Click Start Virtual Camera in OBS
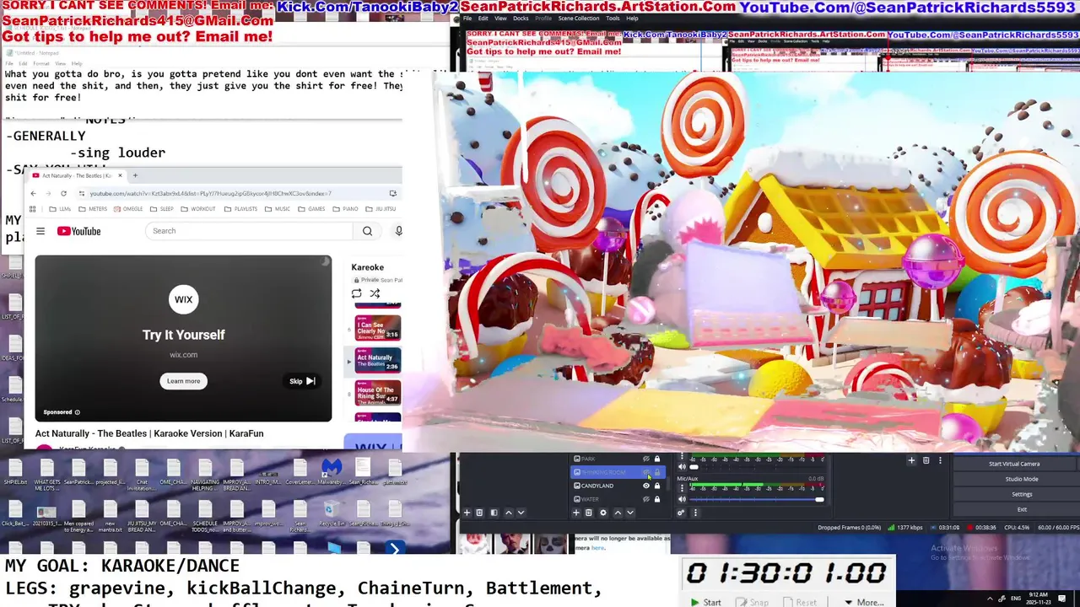1080x607 pixels. click(1014, 464)
